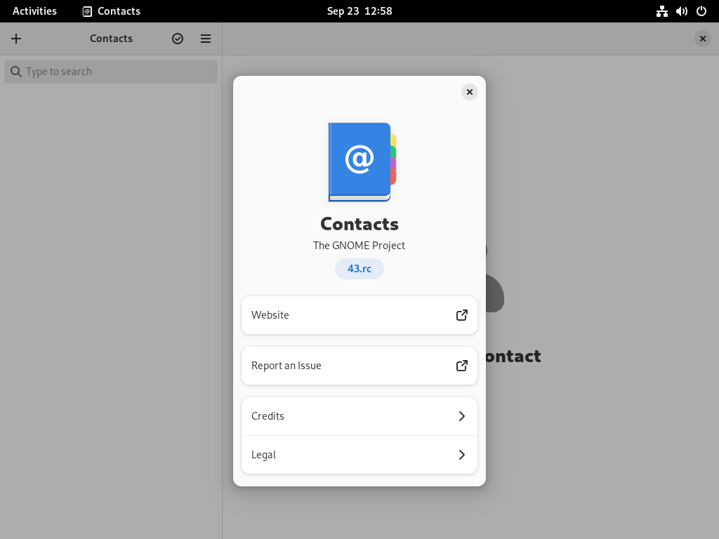Click the 43.rc version badge
Screen dimensions: 719x539
(x=359, y=269)
